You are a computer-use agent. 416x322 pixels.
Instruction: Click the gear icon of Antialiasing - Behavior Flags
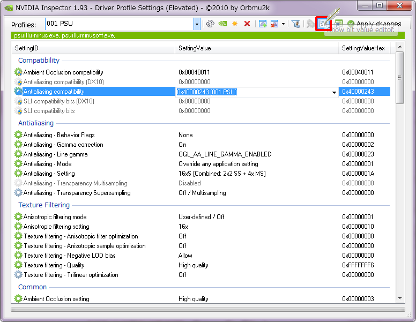pos(18,134)
